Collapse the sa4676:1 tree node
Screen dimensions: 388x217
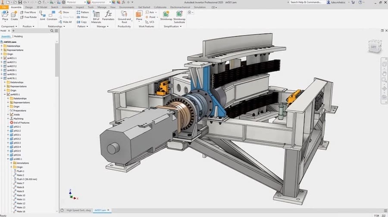coord(2,78)
